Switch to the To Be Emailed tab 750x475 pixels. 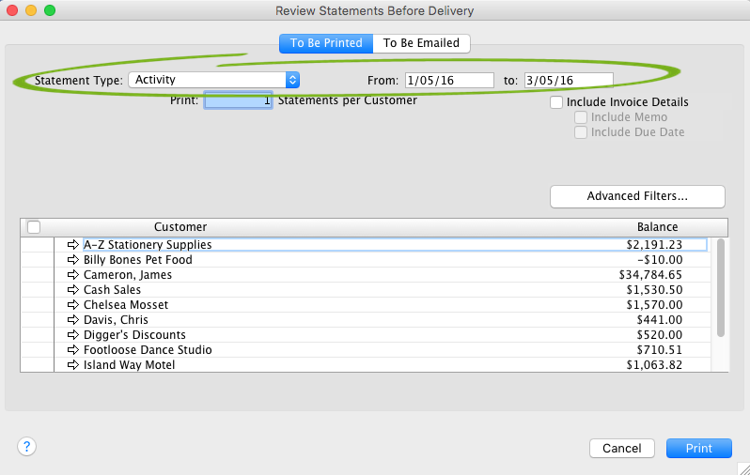click(x=421, y=43)
